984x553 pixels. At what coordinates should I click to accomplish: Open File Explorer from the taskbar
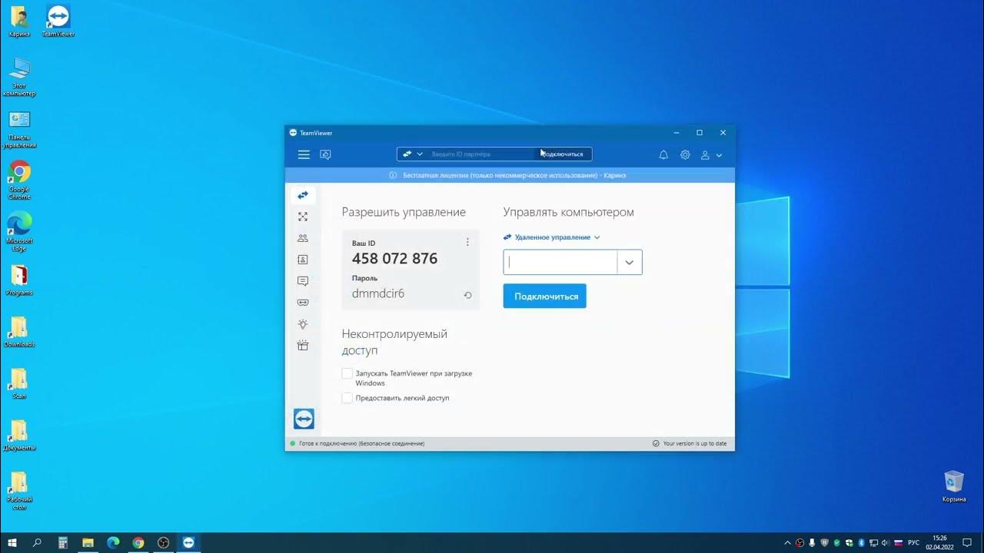[88, 542]
